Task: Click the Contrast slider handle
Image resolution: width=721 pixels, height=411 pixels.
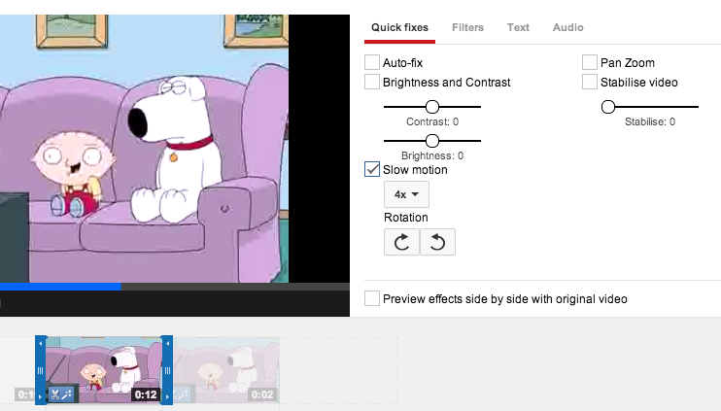Action: [x=432, y=107]
